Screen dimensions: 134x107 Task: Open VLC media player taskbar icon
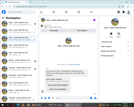[x=23, y=105]
